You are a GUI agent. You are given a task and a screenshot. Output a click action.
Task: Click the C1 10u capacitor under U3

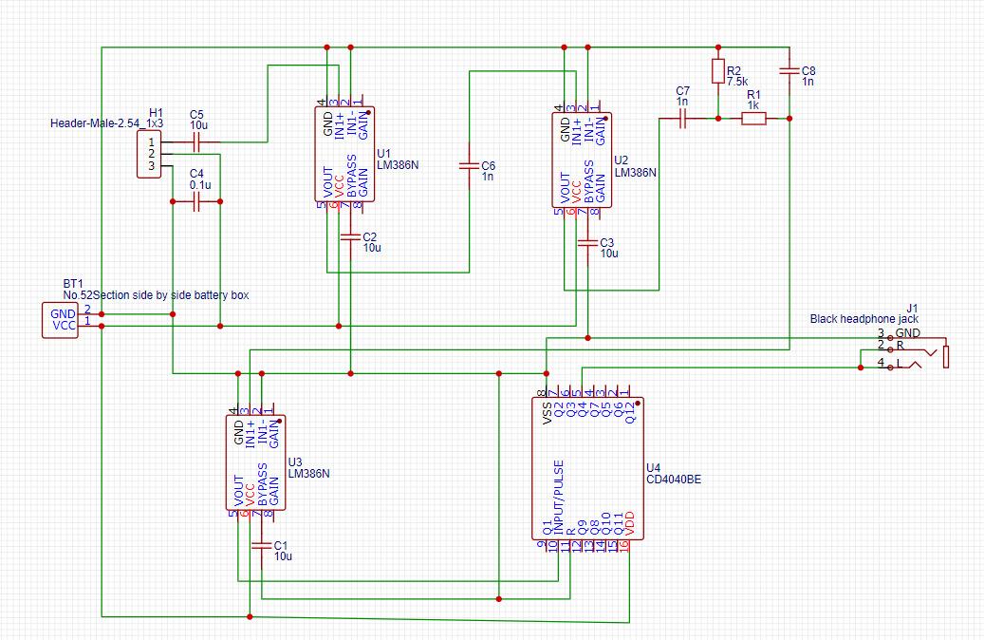pos(262,547)
